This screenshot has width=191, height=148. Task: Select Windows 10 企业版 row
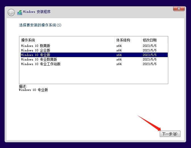click(x=94, y=50)
